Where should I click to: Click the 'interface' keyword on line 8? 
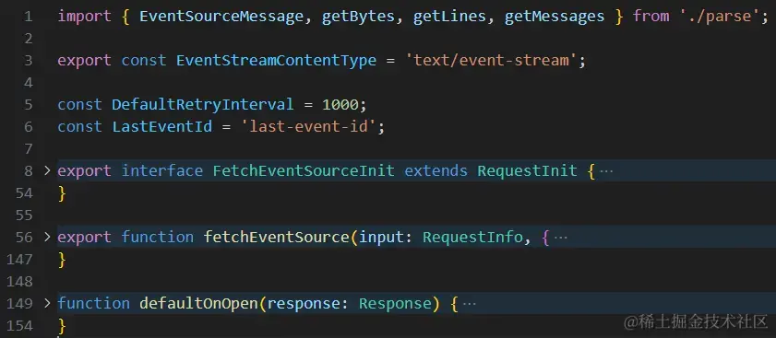pyautogui.click(x=162, y=171)
